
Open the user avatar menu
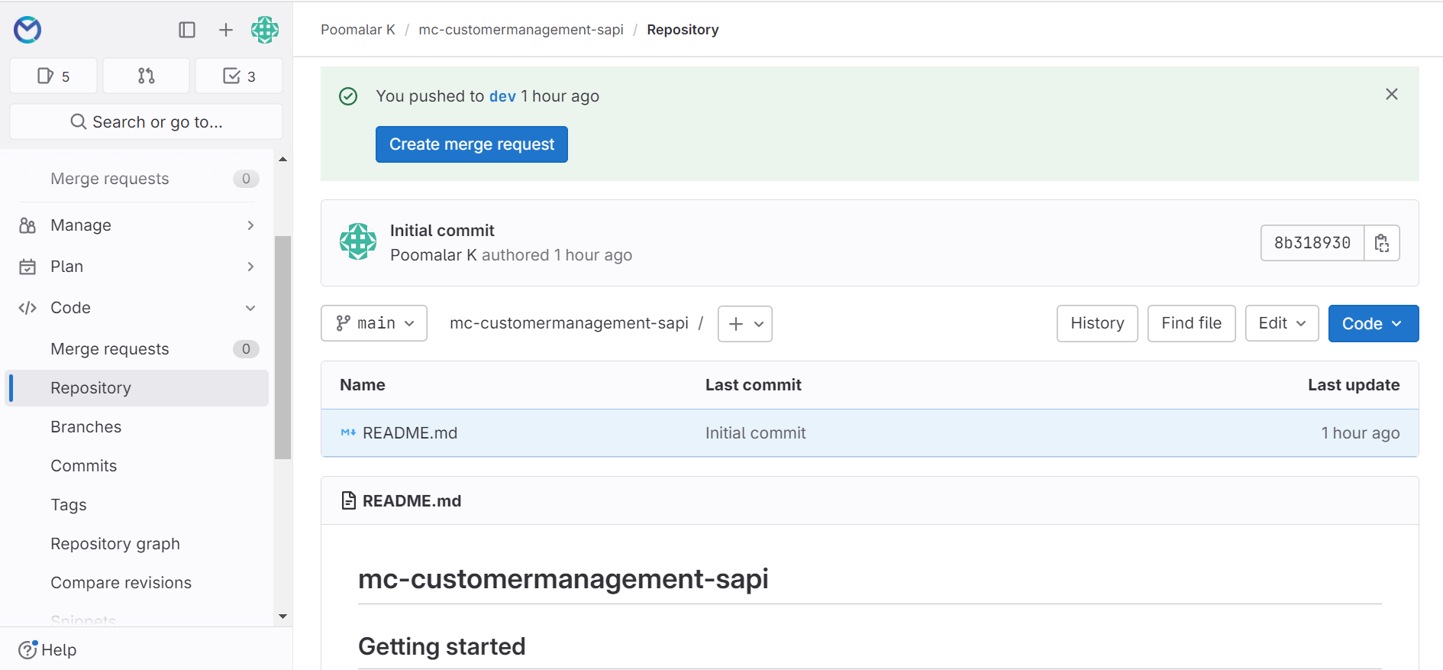click(265, 30)
